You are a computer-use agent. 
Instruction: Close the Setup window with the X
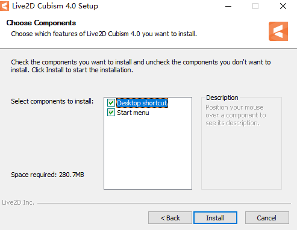(x=283, y=6)
